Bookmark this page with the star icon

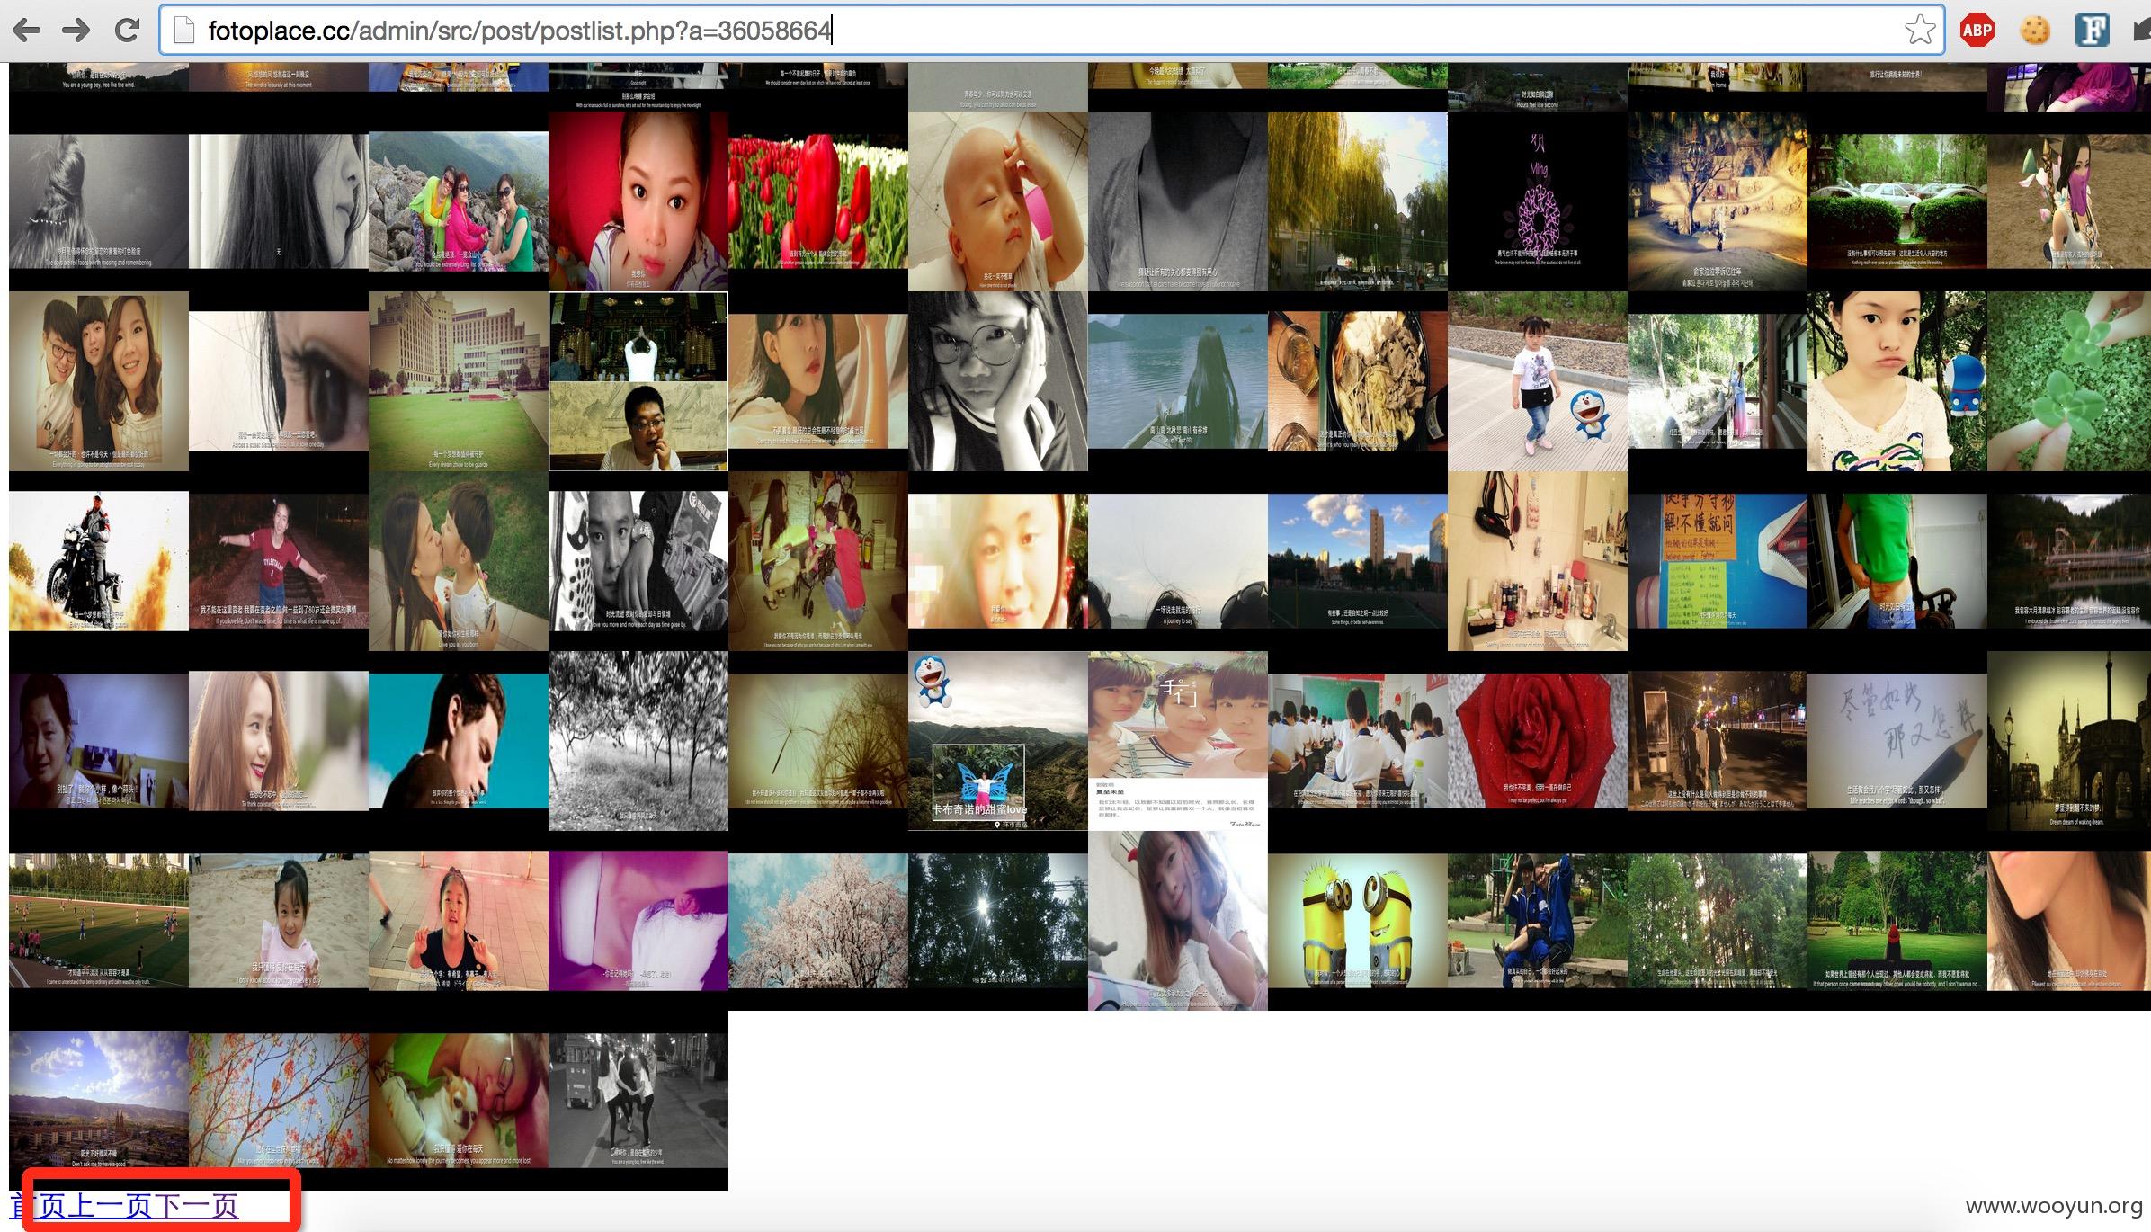point(1919,31)
